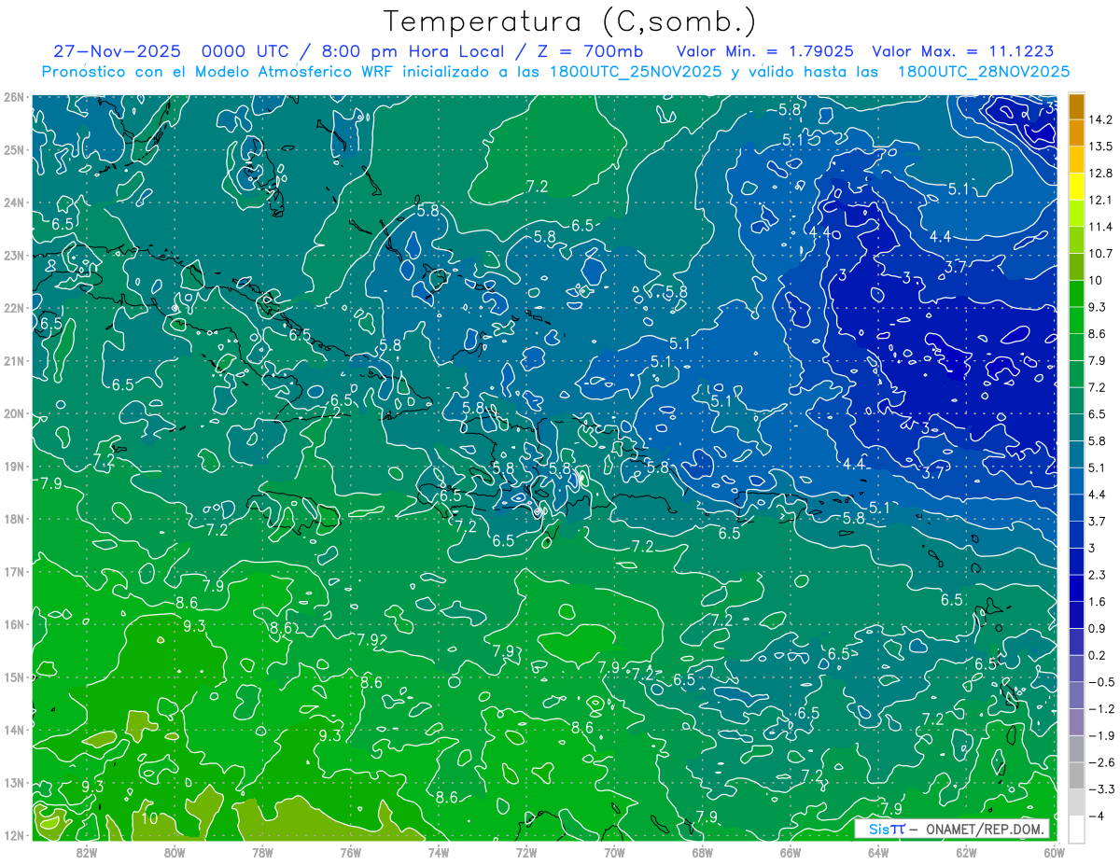Click the '1800UTC_28NOV2025' valid-until text
Screen dimensions: 1120x865
click(x=983, y=72)
